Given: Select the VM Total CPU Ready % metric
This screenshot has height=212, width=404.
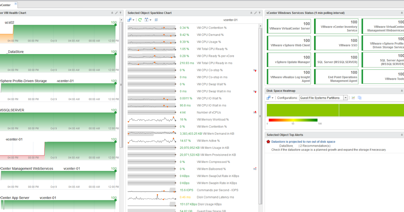Looking at the screenshot, I should [212, 49].
